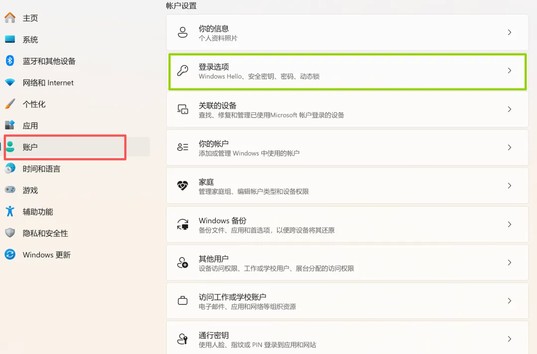This screenshot has height=354, width=537.
Task: Click the shield icon for 隐私和安全性
Action: 10,233
